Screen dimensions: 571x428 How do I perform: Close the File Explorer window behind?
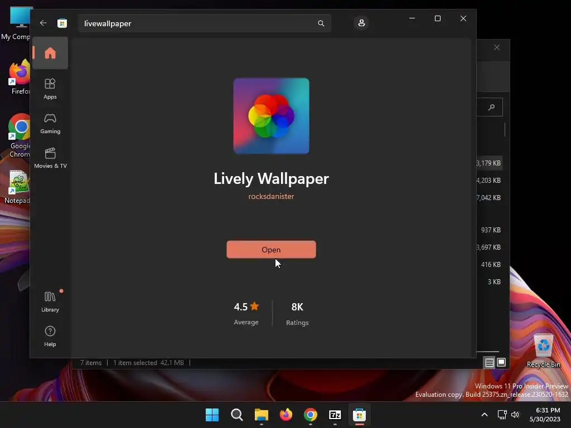tap(497, 48)
